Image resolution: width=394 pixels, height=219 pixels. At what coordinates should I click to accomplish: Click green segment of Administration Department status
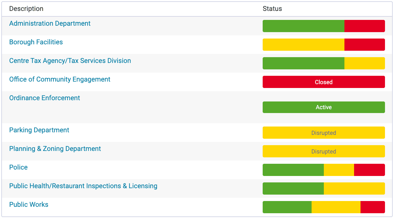pos(304,26)
